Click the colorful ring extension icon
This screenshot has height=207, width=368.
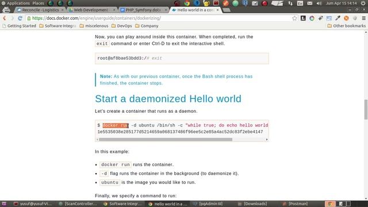(312, 18)
